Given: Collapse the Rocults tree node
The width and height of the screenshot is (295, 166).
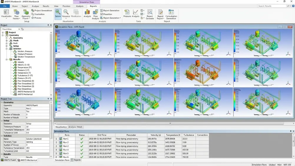Looking at the screenshot, I should pyautogui.click(x=6, y=59).
